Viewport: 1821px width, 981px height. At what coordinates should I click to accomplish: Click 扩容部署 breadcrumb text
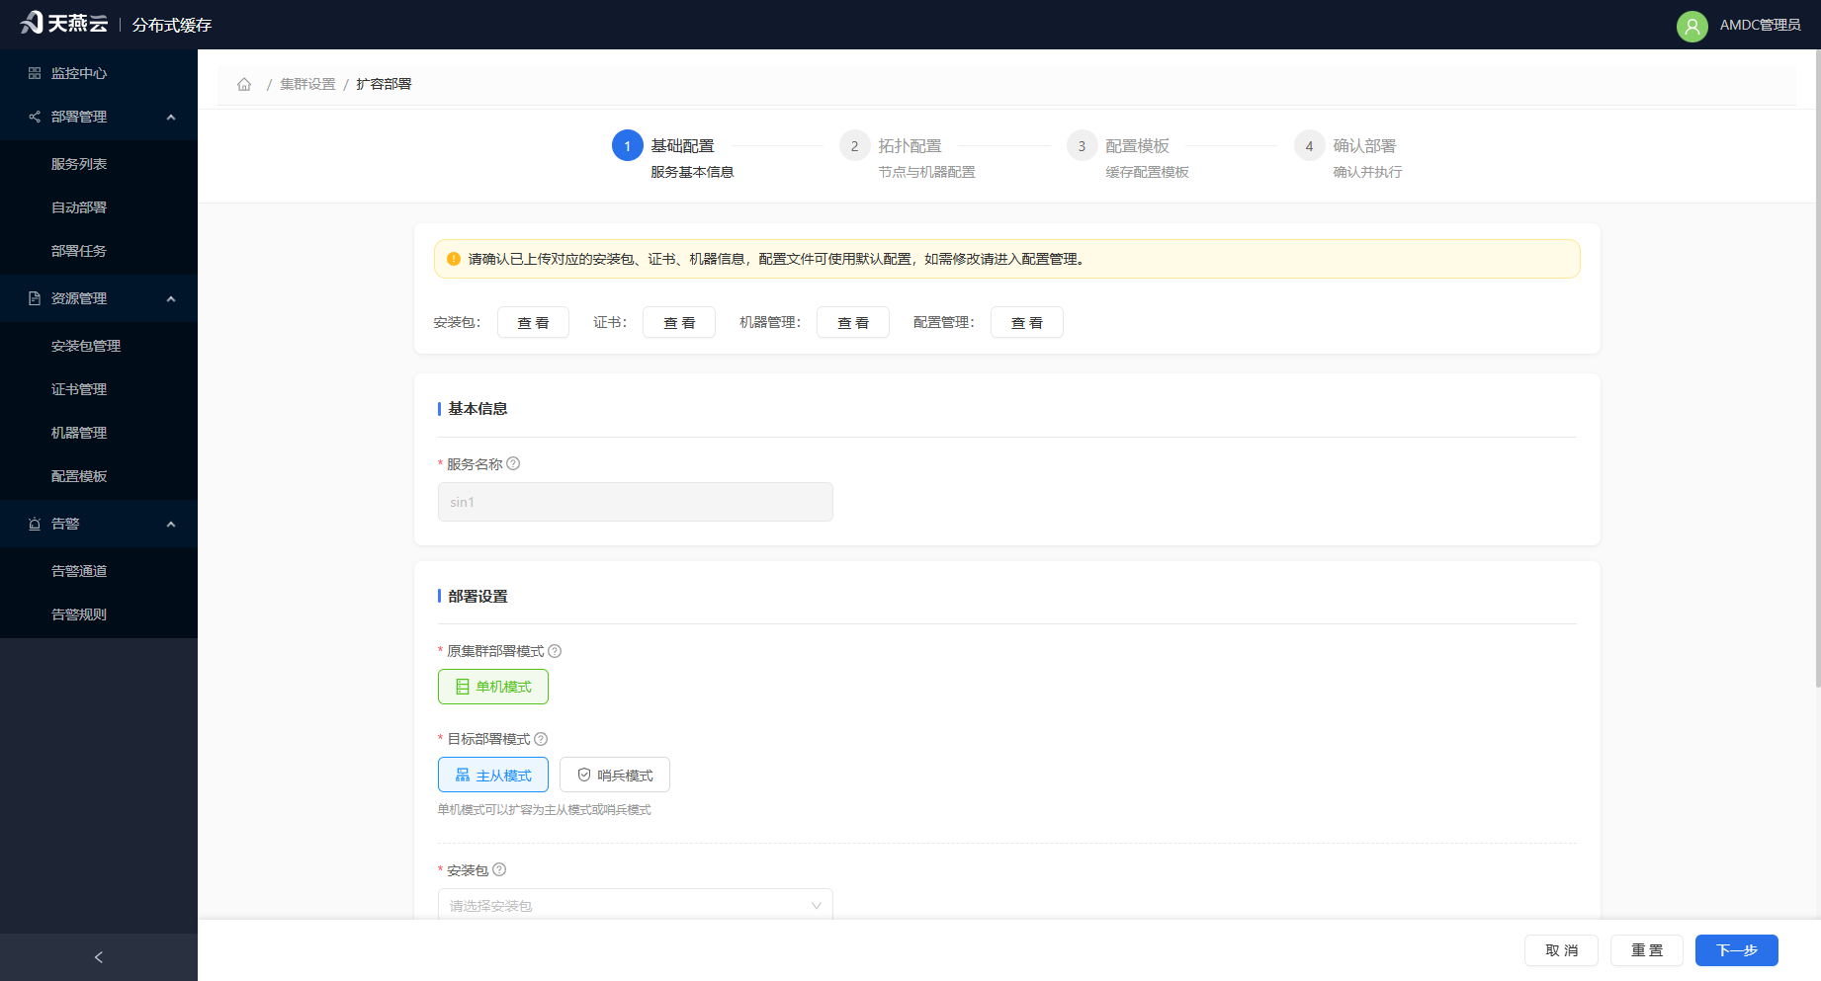(384, 84)
